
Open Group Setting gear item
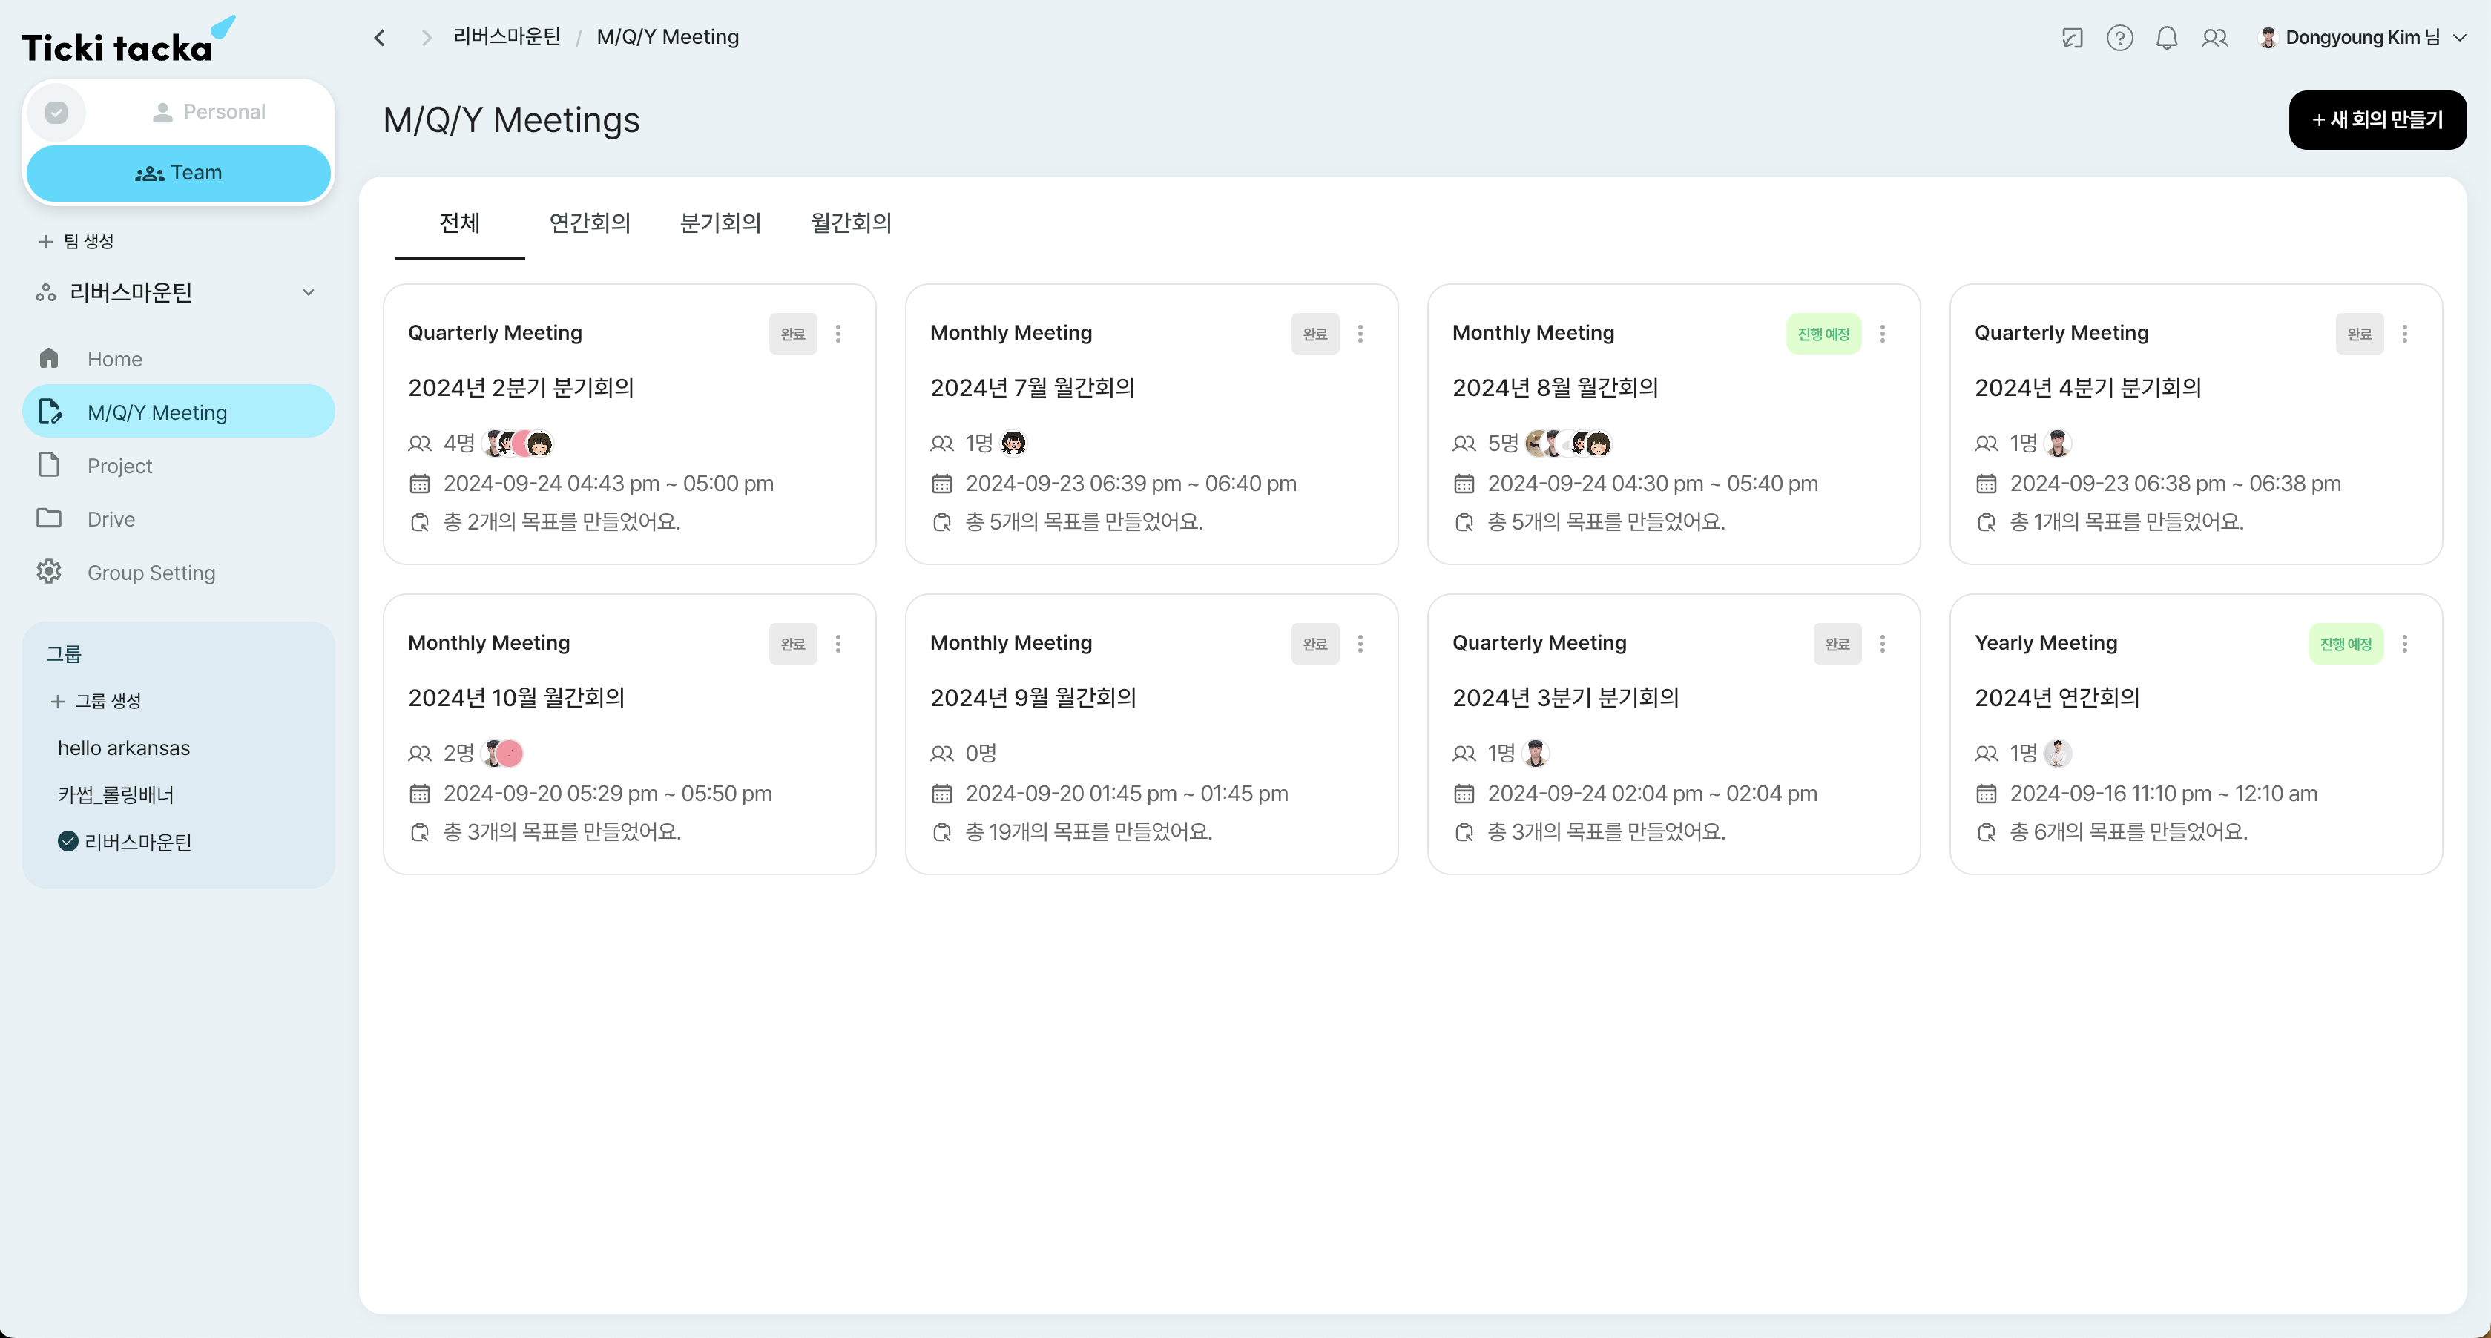point(151,573)
